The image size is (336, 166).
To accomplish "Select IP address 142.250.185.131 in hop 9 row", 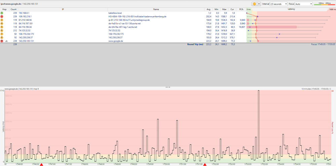I will click(26, 41).
